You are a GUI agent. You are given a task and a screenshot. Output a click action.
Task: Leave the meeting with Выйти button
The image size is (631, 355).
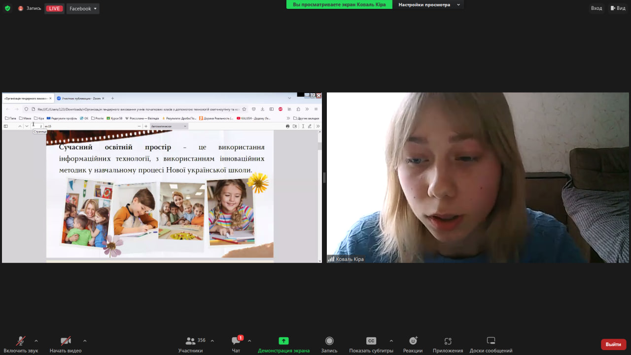coord(613,344)
